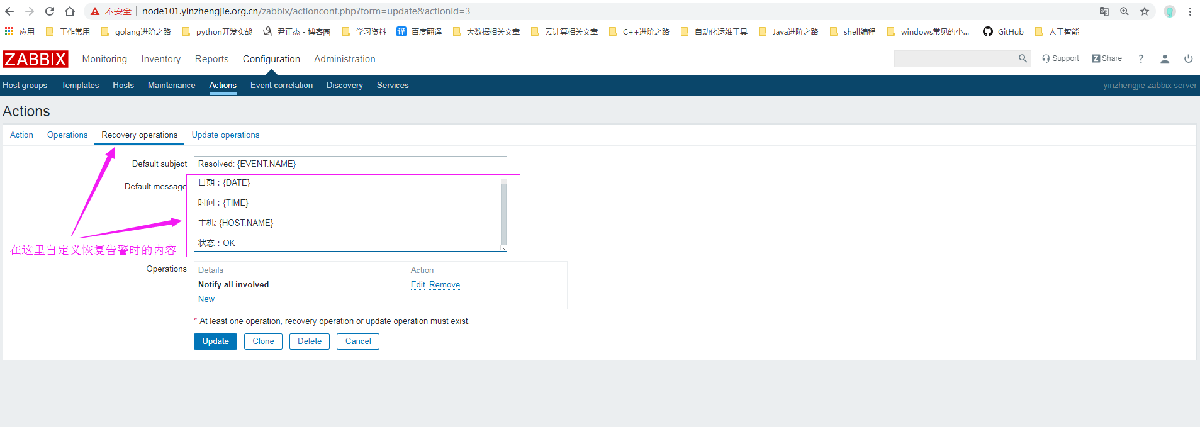Expand the windows常见的小 bookmark folder
The height and width of the screenshot is (427, 1200).
928,31
